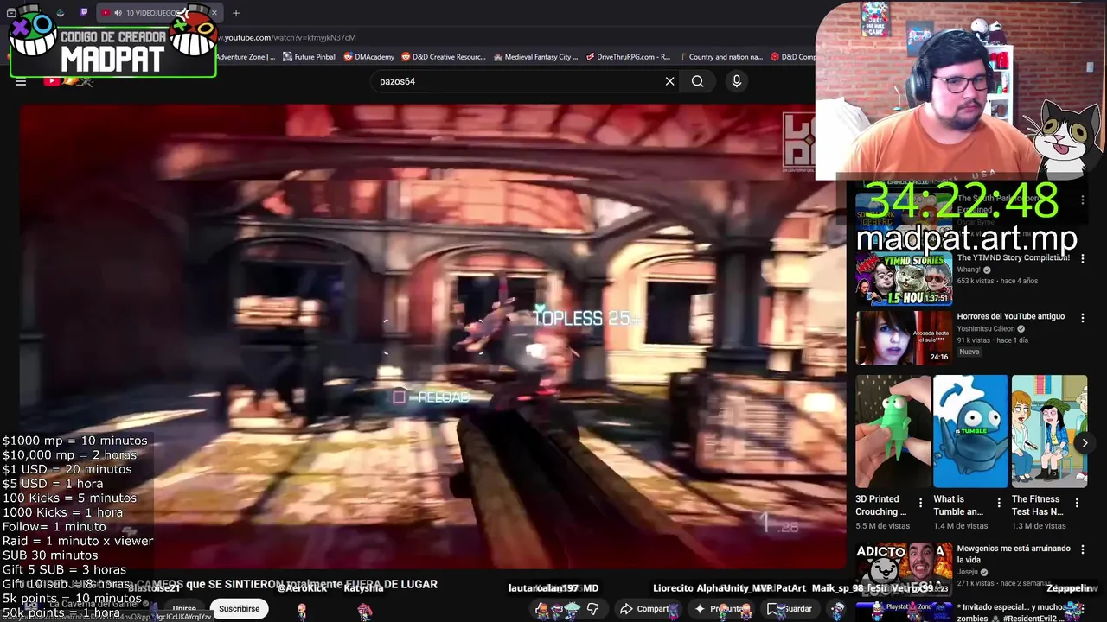Screen dimensions: 1107x622
Task: Click the Guardar save button
Action: coord(790,609)
